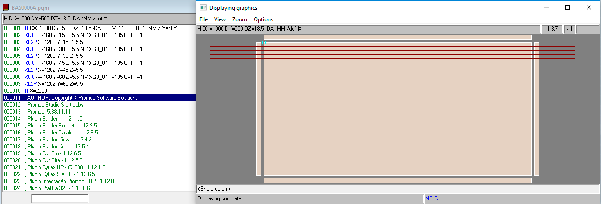The height and width of the screenshot is (204, 601).
Task: Open the View menu
Action: [220, 19]
